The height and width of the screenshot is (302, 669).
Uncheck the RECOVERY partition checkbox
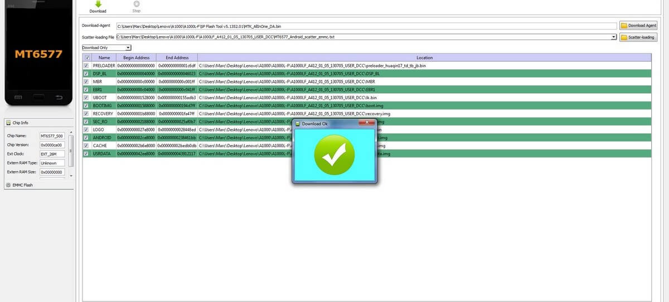click(x=86, y=114)
